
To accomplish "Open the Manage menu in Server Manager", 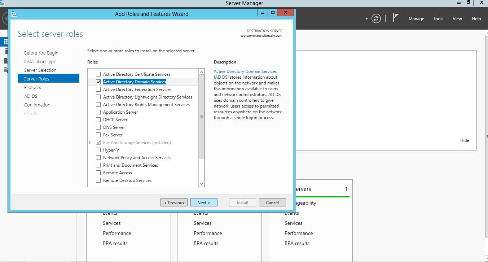I will point(416,19).
